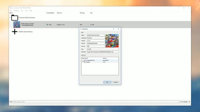Sort by the File type column header
This screenshot has height=112, width=200.
coord(82,13)
